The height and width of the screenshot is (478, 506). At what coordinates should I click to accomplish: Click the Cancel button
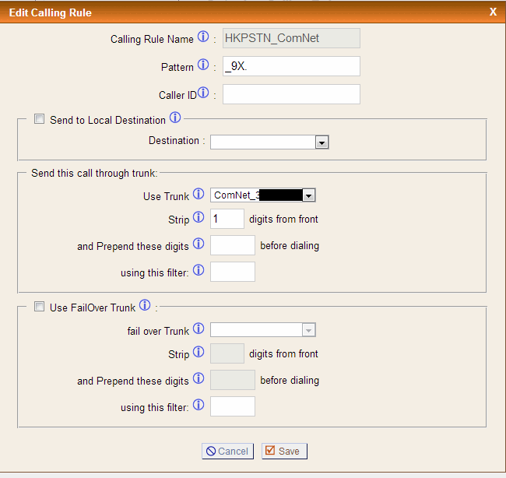point(227,451)
